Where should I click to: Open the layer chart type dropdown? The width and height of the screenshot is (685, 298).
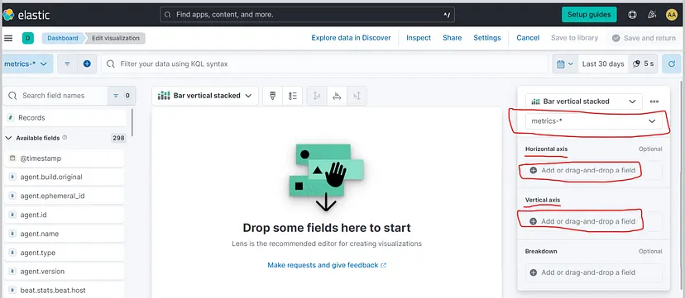(583, 102)
